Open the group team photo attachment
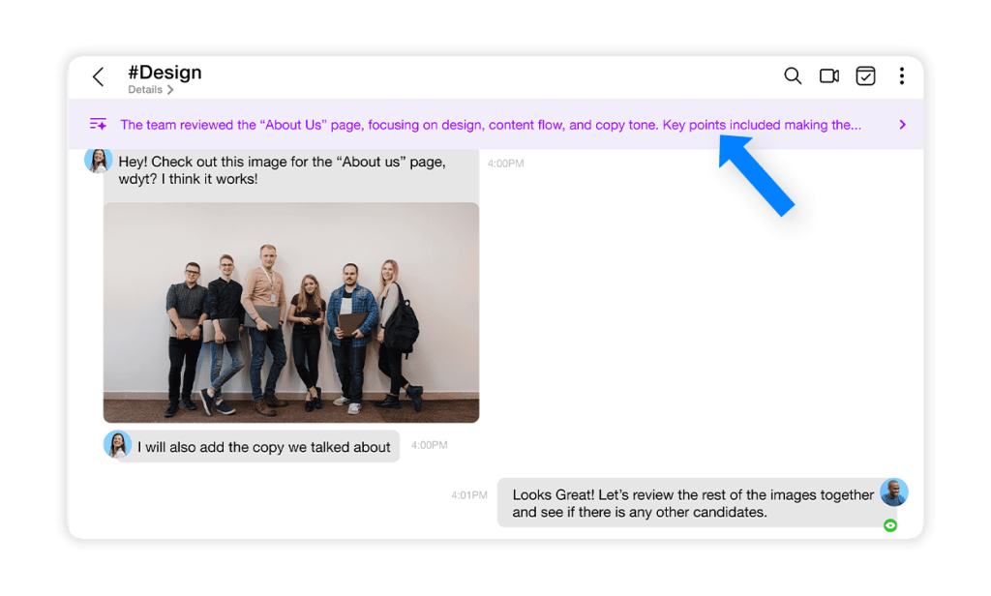 click(x=291, y=312)
